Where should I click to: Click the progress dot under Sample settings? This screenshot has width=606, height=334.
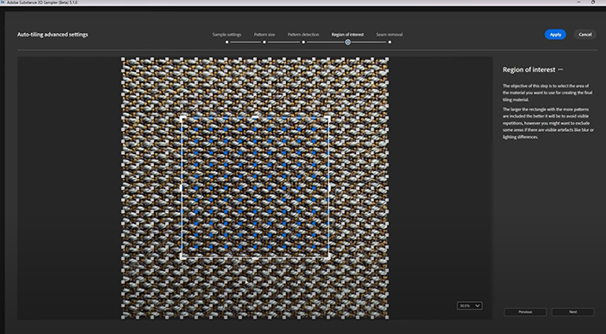pos(227,42)
